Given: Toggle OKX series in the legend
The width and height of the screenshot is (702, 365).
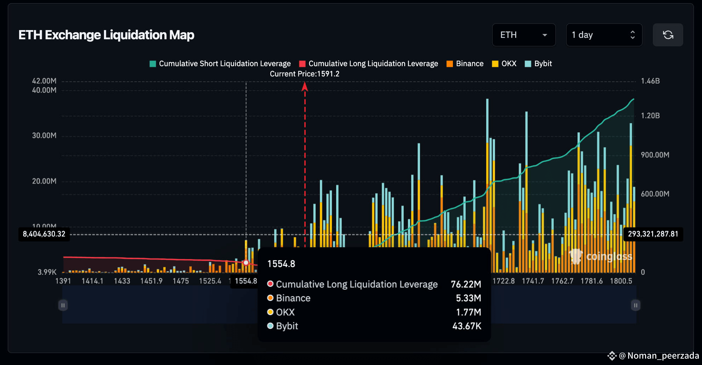Looking at the screenshot, I should 504,64.
